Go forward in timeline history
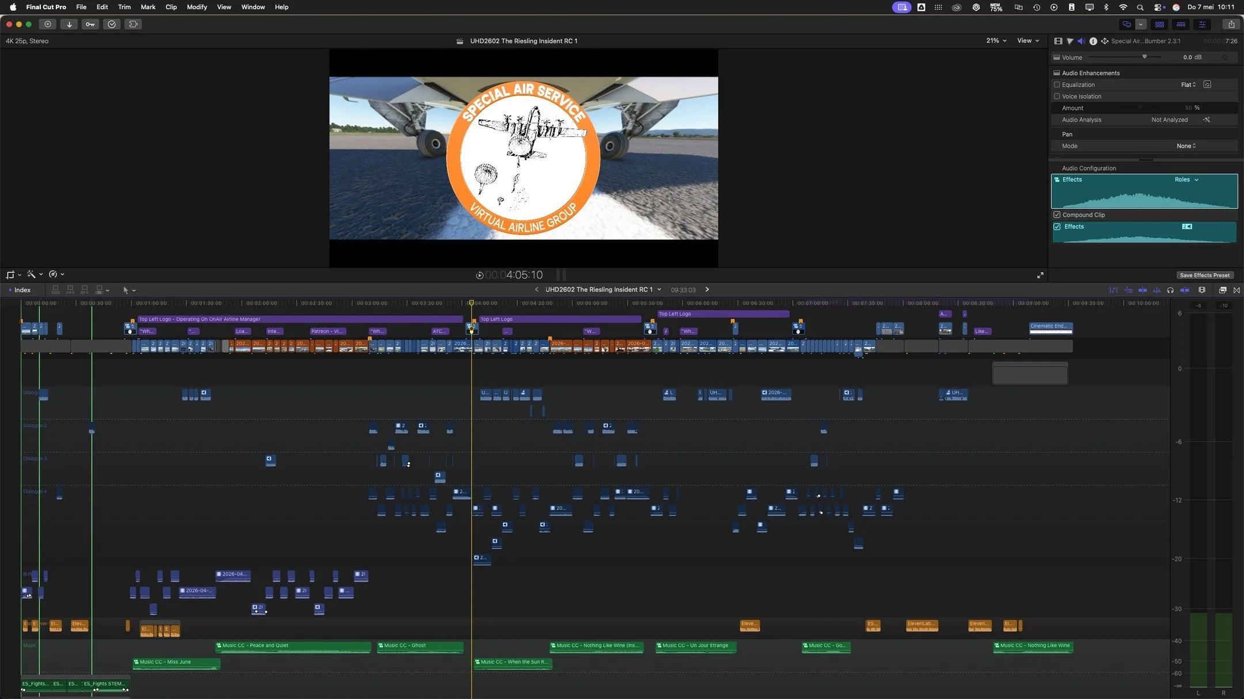Screen dimensions: 1244x699 (707, 289)
